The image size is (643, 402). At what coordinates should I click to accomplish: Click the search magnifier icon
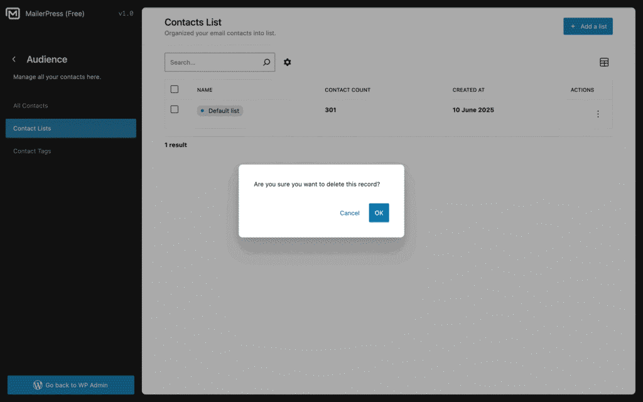pyautogui.click(x=266, y=62)
